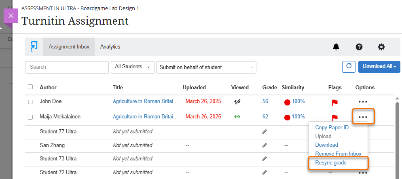Click the Turnitin logo icon
The width and height of the screenshot is (402, 179).
click(34, 46)
